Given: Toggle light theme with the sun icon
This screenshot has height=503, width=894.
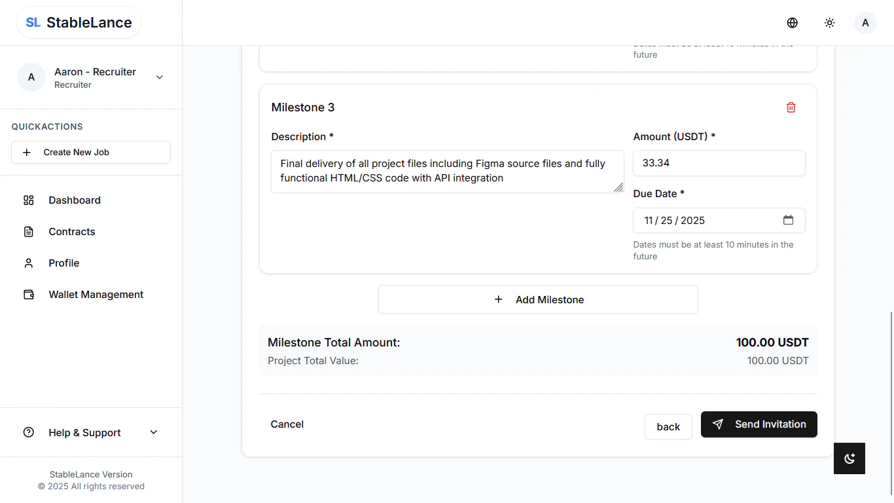Looking at the screenshot, I should point(829,22).
